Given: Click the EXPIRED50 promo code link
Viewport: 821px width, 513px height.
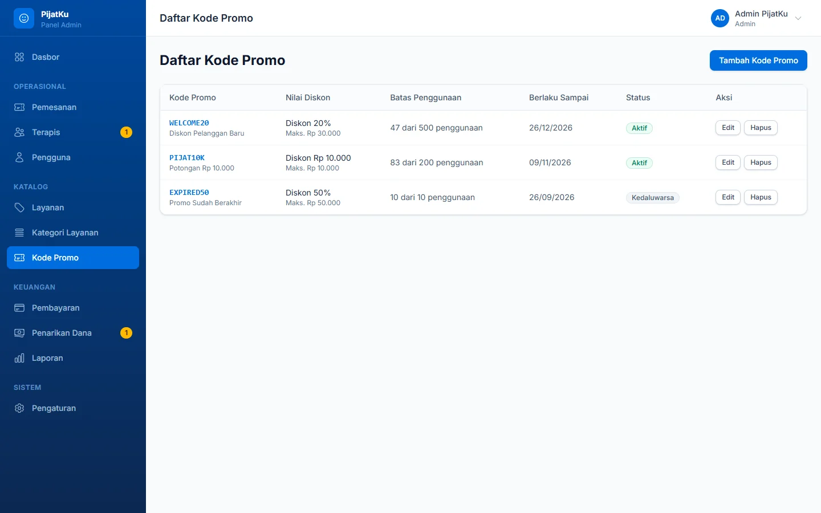Looking at the screenshot, I should pos(189,193).
